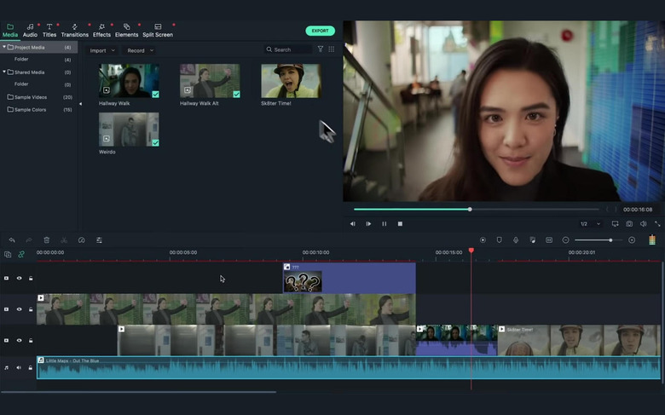Click the Add Track manager icon
Viewport: 665px width, 415px height.
pos(8,254)
